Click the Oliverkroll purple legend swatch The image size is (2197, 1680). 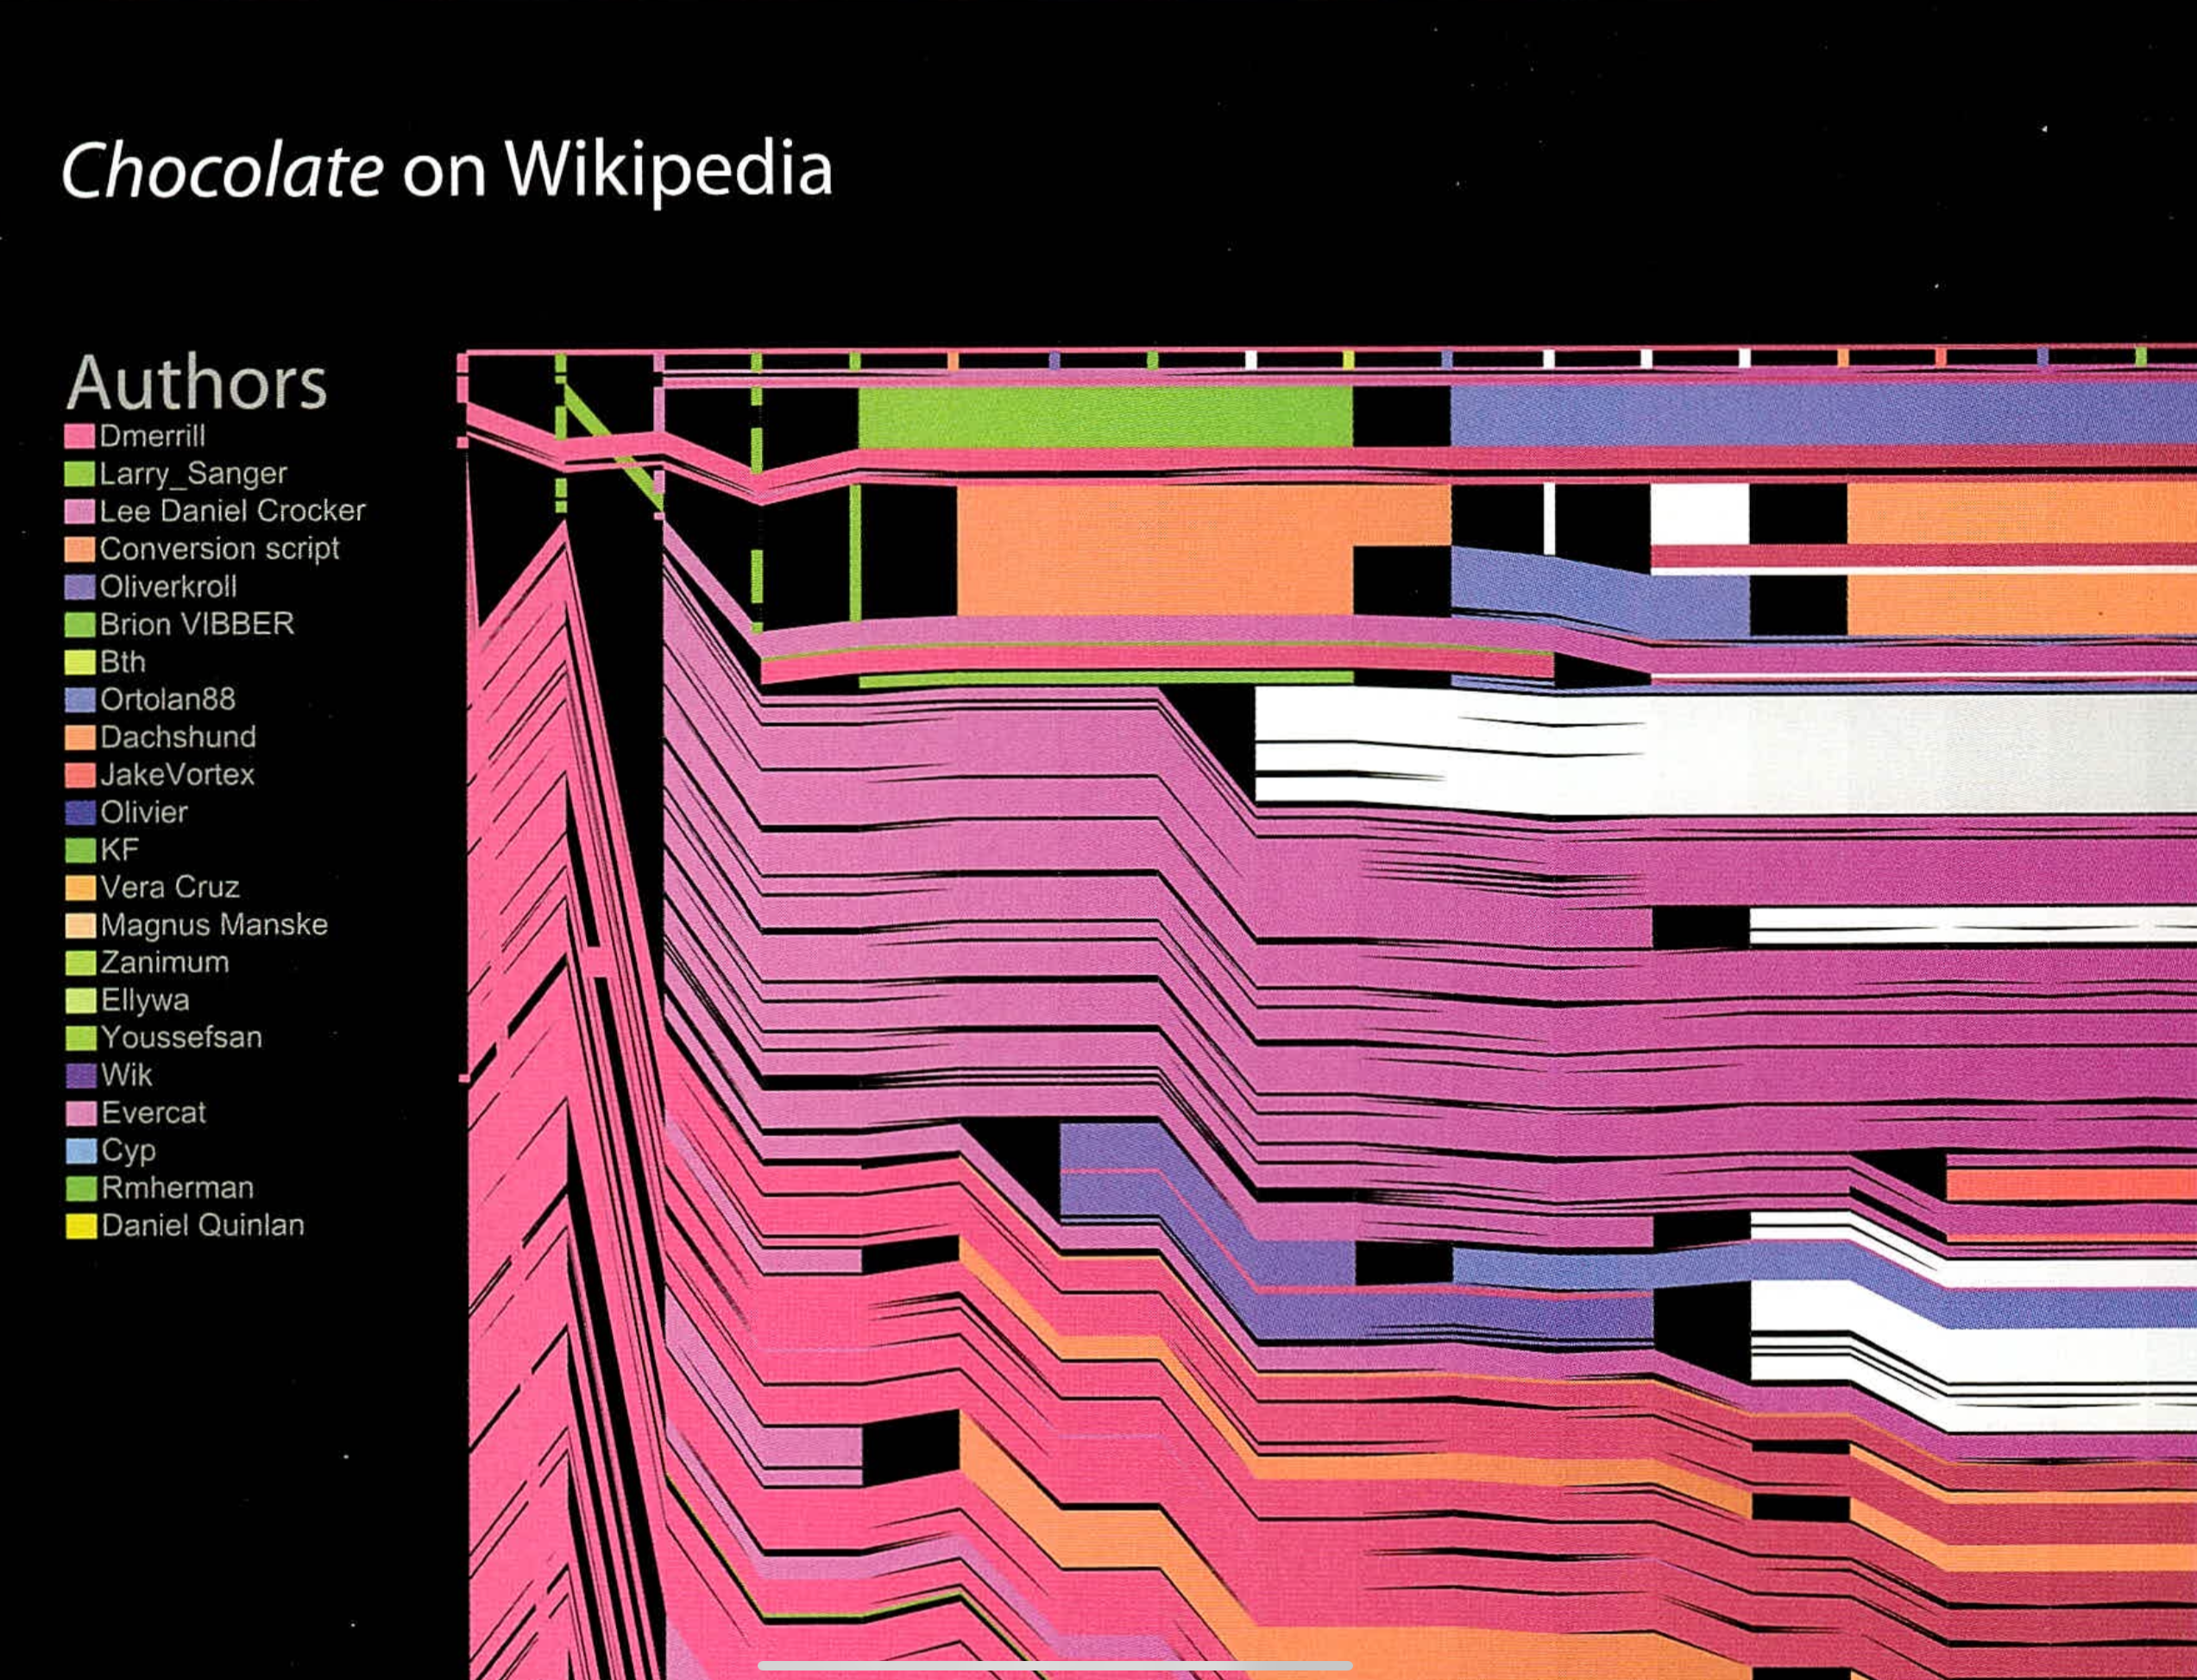(x=80, y=587)
